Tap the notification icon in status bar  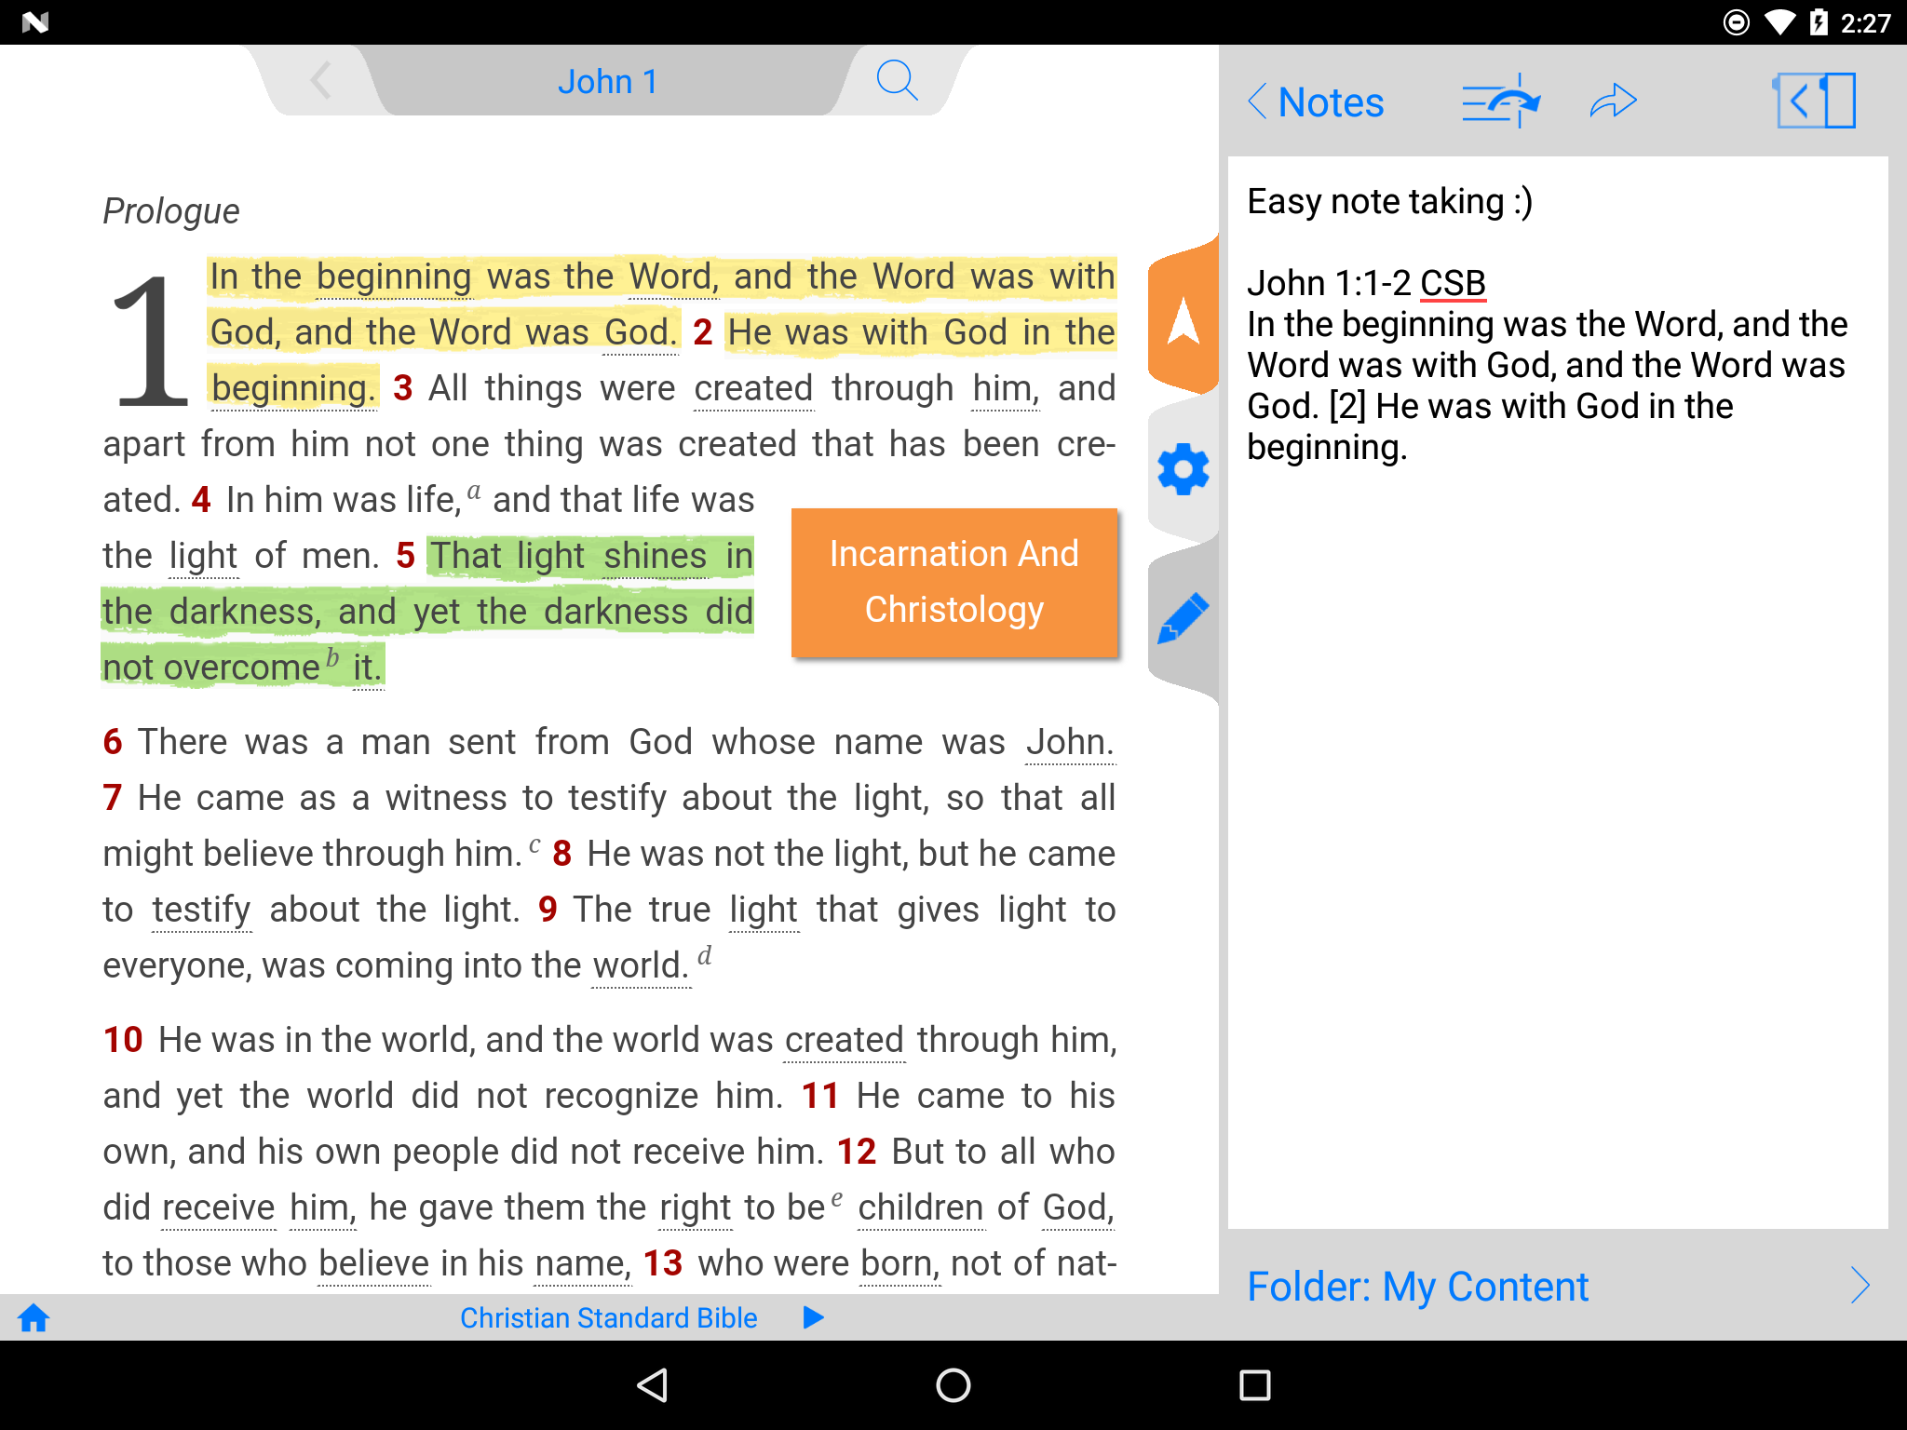pos(34,22)
